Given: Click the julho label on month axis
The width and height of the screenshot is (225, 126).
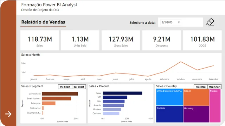Looking at the screenshot, I should [x=132, y=79].
